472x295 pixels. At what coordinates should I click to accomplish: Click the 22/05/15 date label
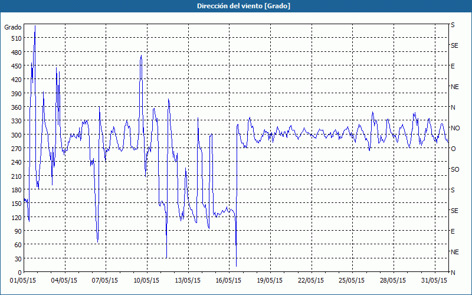(311, 281)
